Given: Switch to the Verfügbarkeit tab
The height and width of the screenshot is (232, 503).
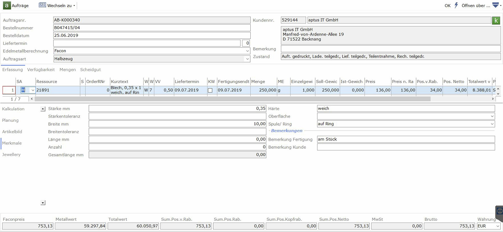Looking at the screenshot, I should click(x=41, y=70).
